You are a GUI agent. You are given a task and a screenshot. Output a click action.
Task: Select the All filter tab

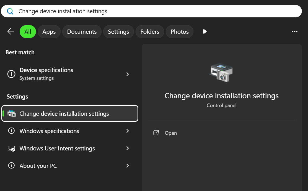point(28,31)
